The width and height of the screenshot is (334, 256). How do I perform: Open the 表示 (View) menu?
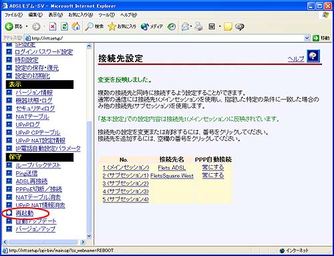coord(55,15)
